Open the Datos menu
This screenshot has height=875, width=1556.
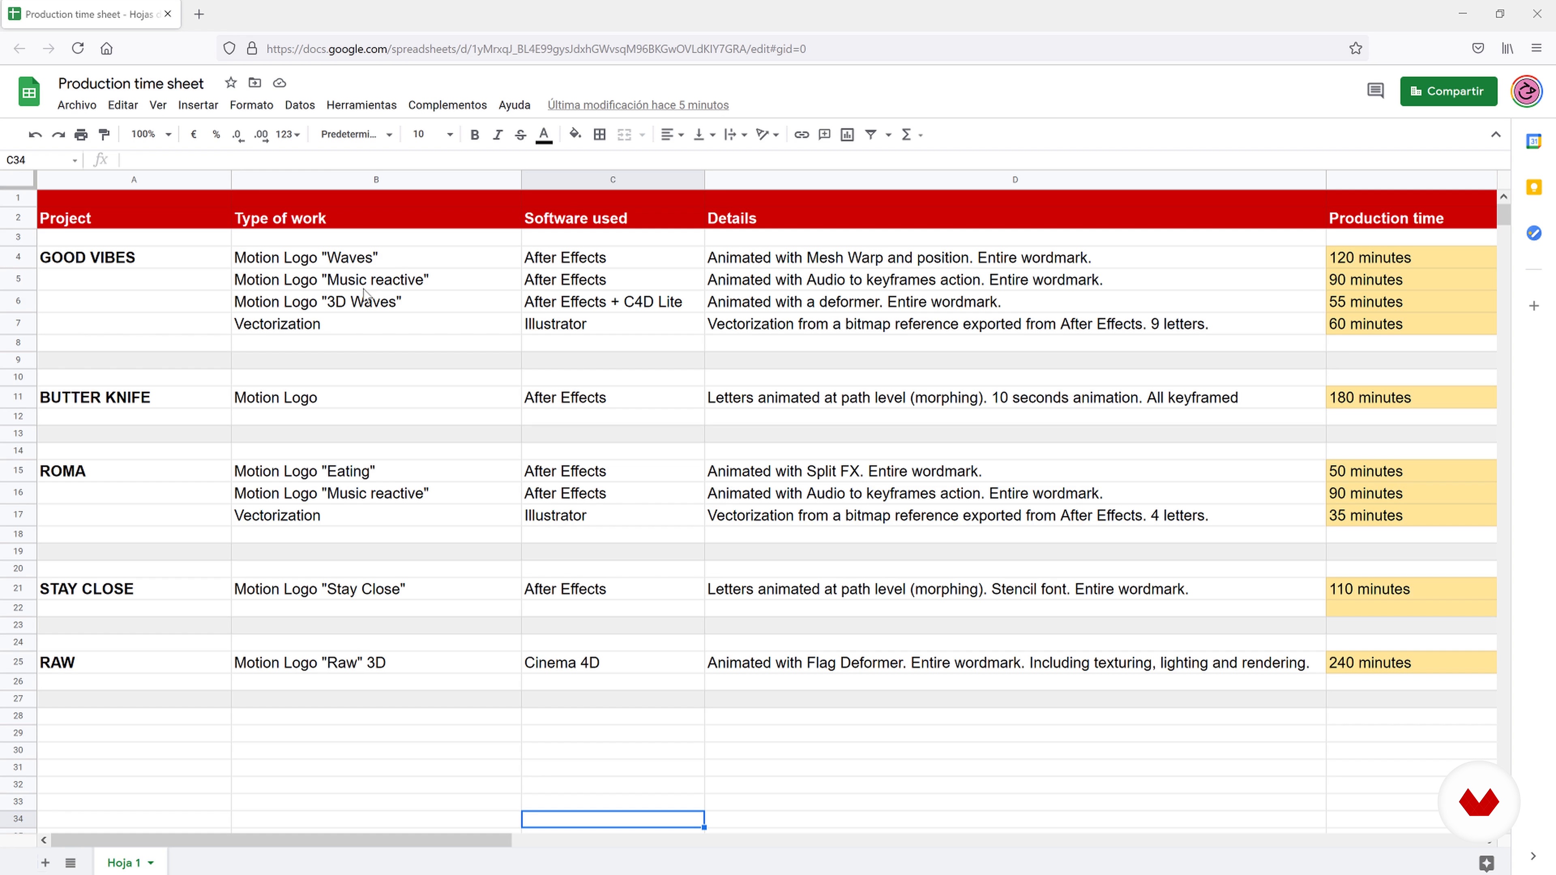coord(299,105)
